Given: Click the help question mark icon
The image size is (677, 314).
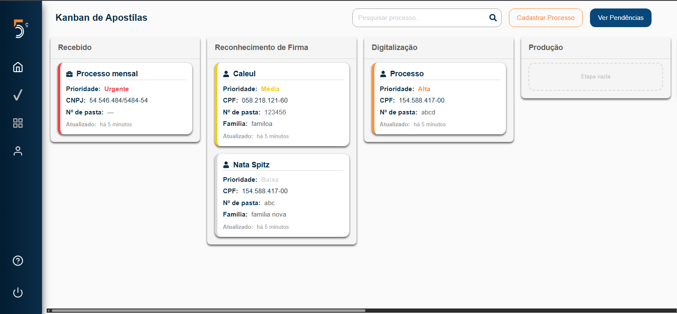Looking at the screenshot, I should click(18, 261).
